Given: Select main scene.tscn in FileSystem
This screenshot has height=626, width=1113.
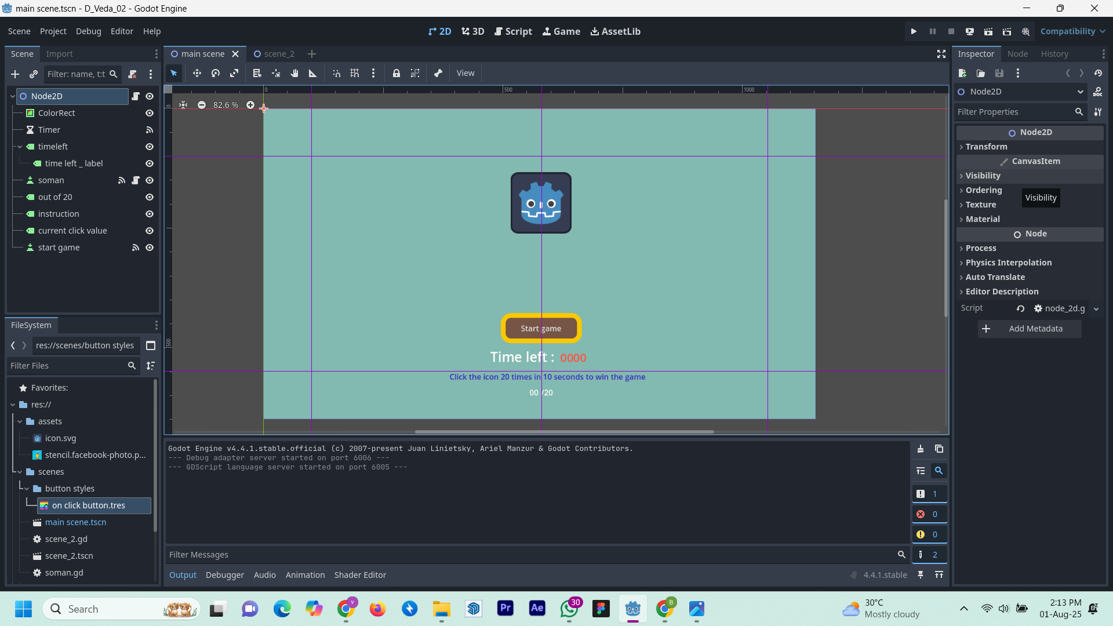Looking at the screenshot, I should [x=75, y=522].
